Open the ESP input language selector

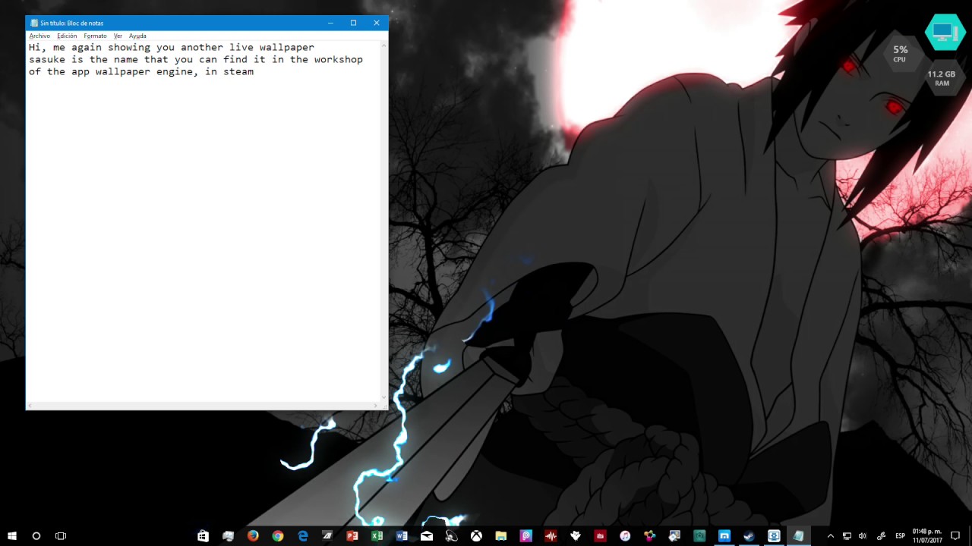900,536
